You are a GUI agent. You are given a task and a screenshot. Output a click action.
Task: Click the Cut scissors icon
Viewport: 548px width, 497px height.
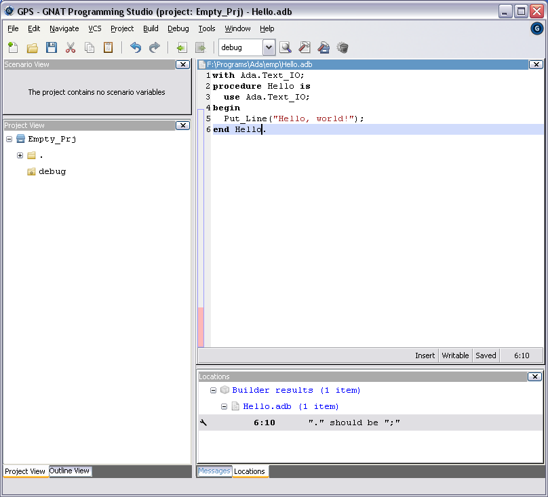point(70,47)
